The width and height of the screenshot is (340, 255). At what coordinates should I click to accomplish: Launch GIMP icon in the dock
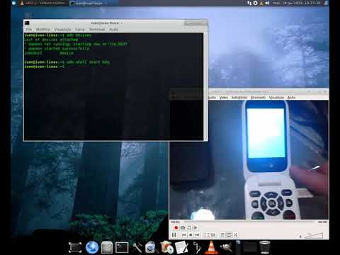pyautogui.click(x=226, y=247)
